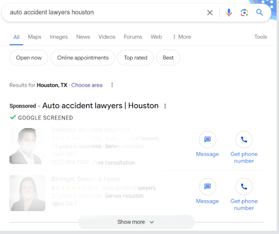Click the Auto accident lawyers | Houston heading

coord(100,106)
